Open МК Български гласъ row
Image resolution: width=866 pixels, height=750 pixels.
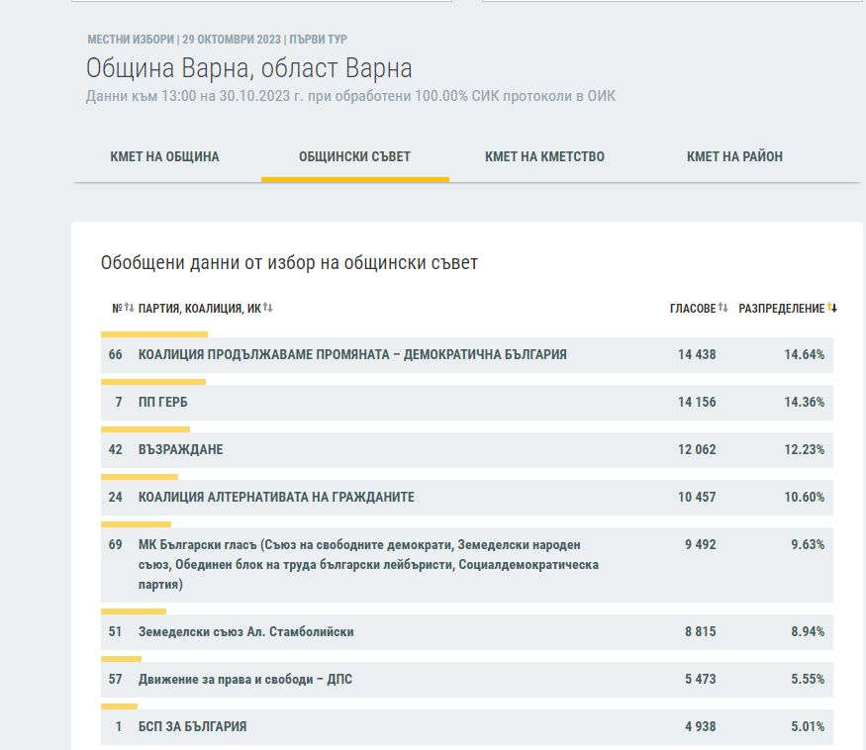467,564
